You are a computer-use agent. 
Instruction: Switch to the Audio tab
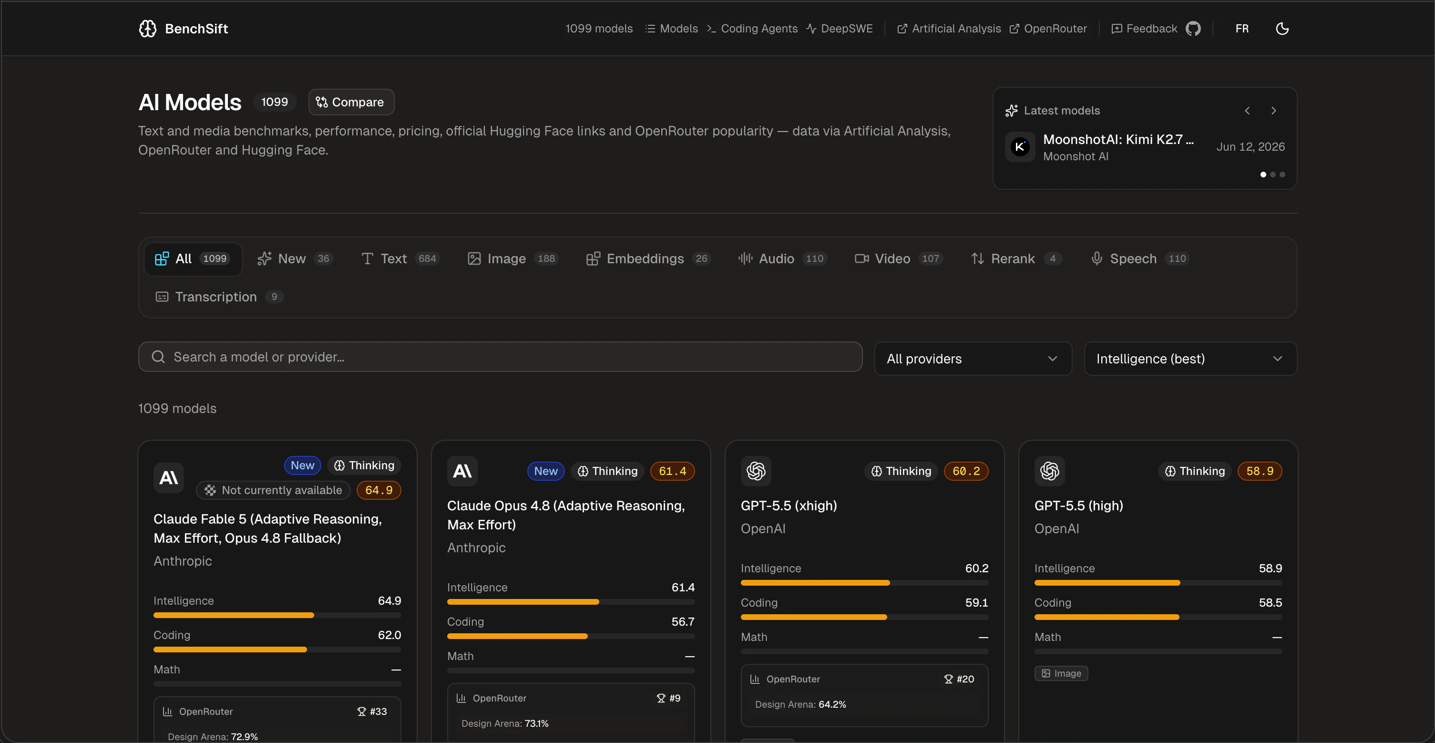pos(783,258)
